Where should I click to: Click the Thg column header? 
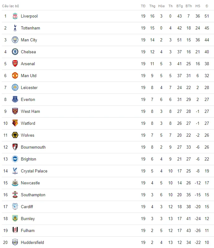[x=152, y=6]
